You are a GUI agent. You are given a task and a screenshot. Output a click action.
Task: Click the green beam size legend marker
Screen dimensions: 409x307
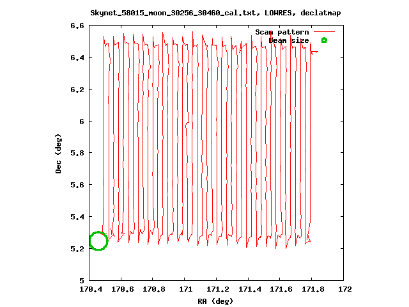tap(324, 40)
